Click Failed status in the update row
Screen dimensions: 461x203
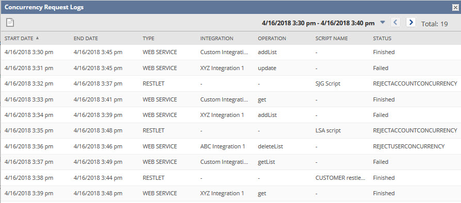(x=381, y=68)
